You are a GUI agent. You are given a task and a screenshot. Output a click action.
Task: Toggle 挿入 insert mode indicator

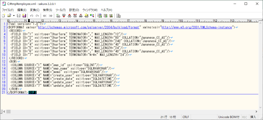pyautogui.click(x=253, y=117)
